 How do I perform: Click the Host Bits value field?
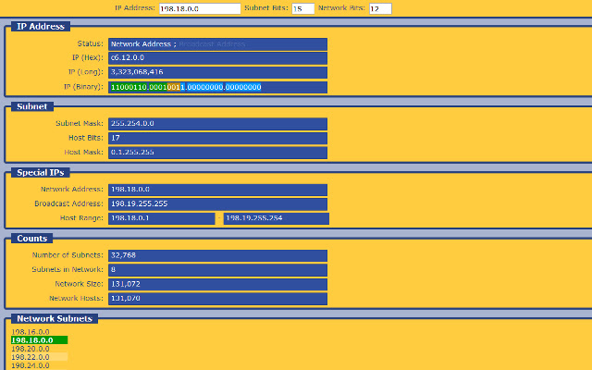[x=217, y=138]
